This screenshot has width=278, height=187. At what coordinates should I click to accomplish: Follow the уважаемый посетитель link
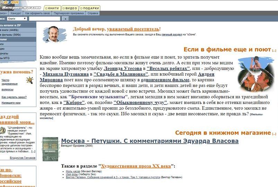[133, 29]
